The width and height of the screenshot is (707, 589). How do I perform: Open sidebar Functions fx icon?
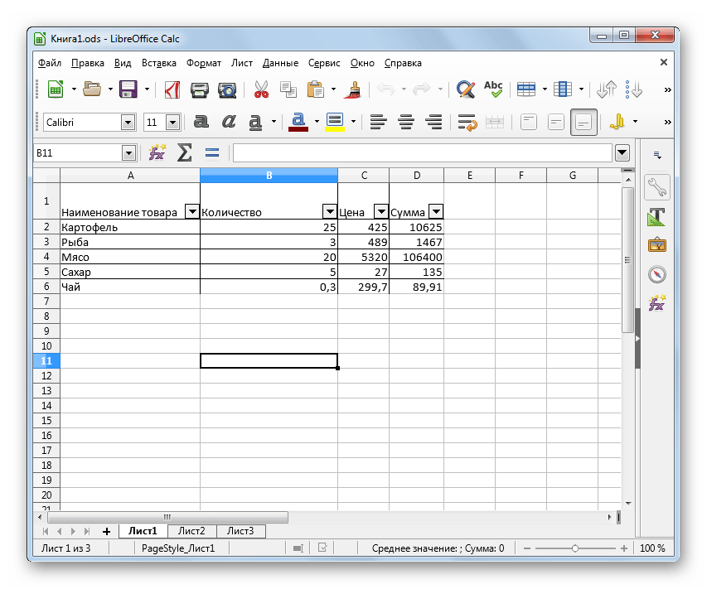coord(657,303)
